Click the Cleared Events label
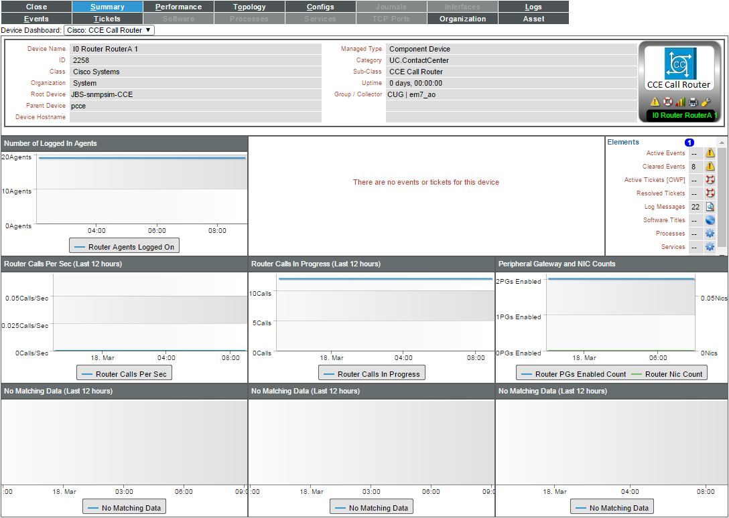This screenshot has height=518, width=729. [663, 167]
